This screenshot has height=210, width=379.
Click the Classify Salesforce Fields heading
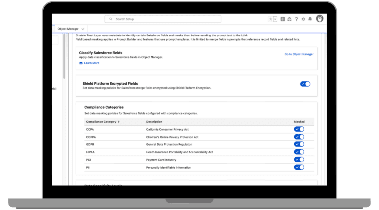(101, 53)
